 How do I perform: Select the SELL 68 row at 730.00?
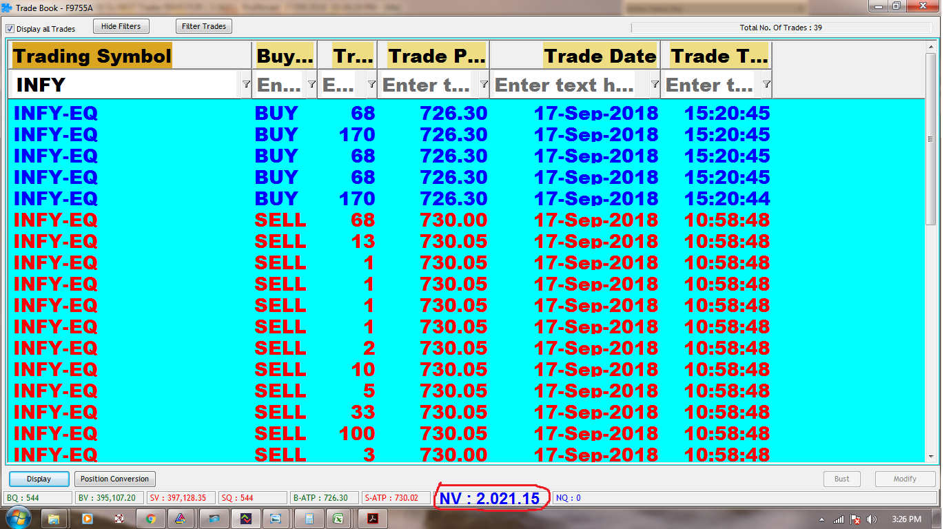(466, 220)
